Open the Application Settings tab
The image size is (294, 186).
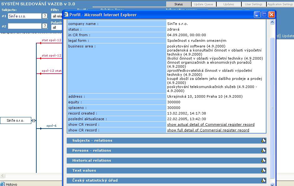pyautogui.click(x=280, y=4)
